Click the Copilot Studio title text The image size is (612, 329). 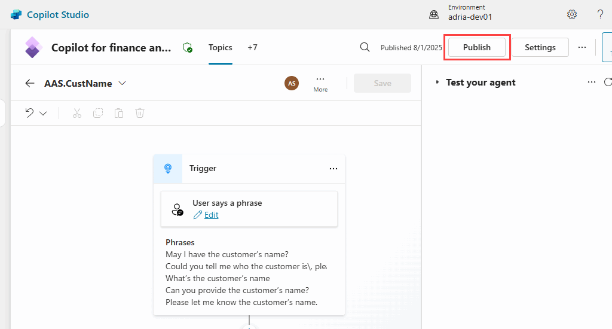pyautogui.click(x=58, y=14)
